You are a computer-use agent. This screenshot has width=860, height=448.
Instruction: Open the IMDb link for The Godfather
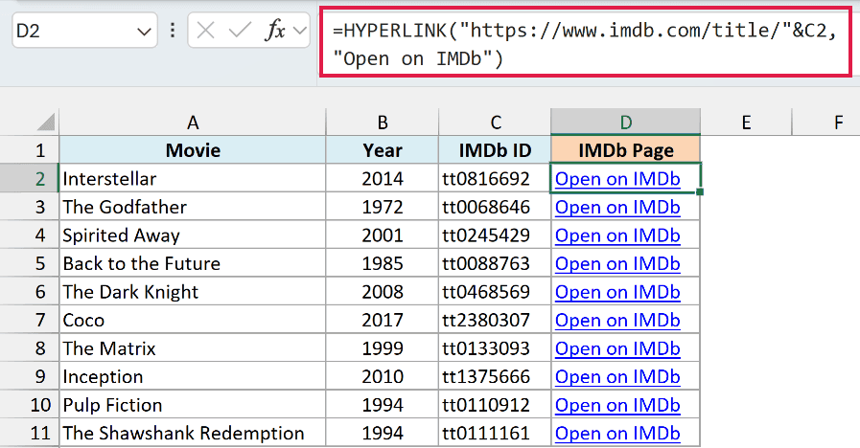[x=617, y=208]
